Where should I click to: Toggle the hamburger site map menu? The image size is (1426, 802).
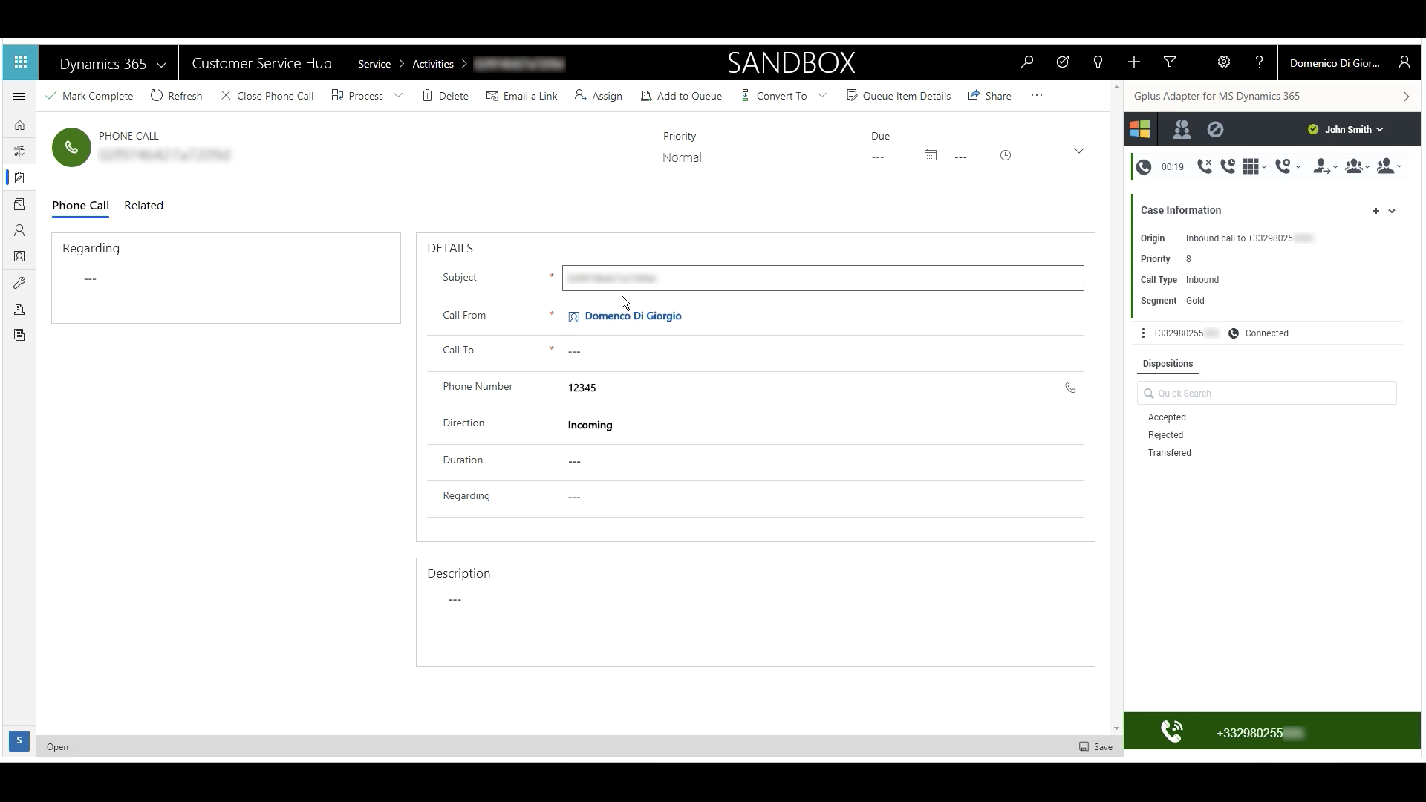20,97
